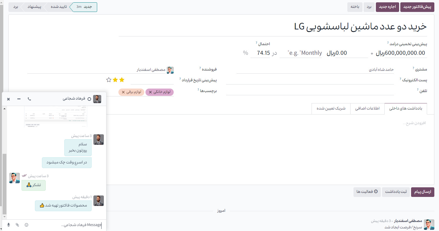Click the chat window vertical scrollbar thumb
The image size is (439, 231).
4,184
